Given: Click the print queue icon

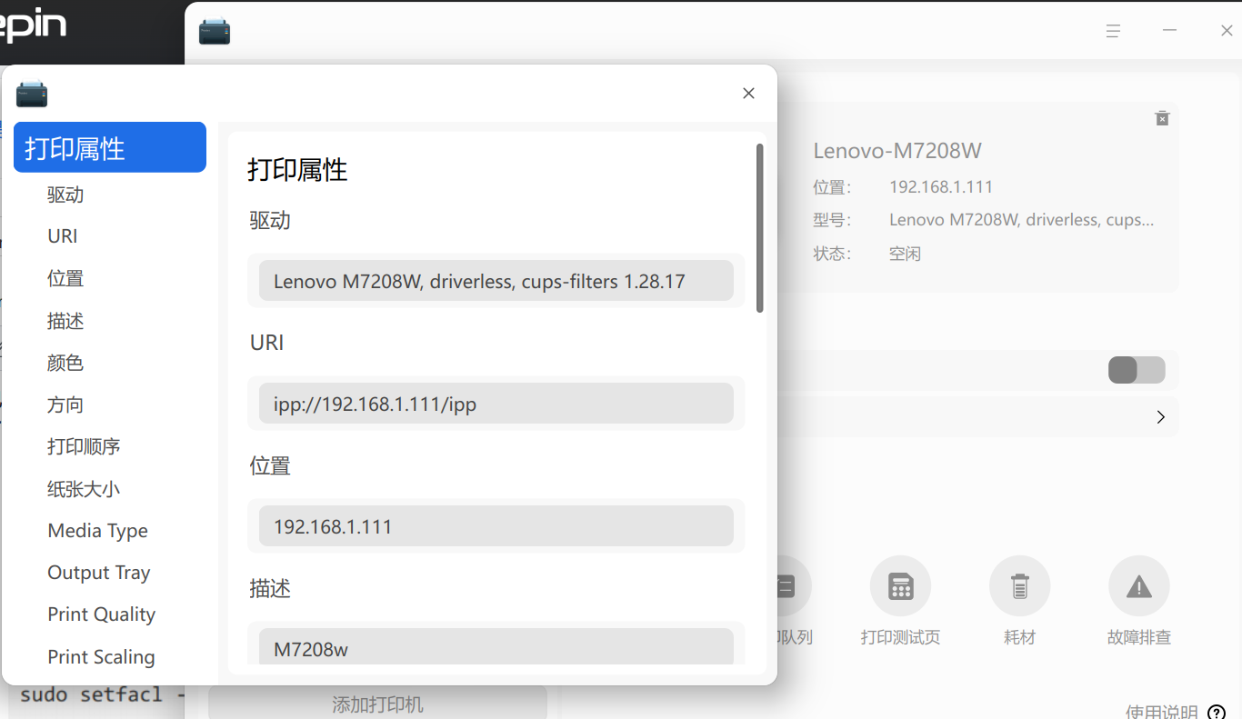Looking at the screenshot, I should 785,586.
